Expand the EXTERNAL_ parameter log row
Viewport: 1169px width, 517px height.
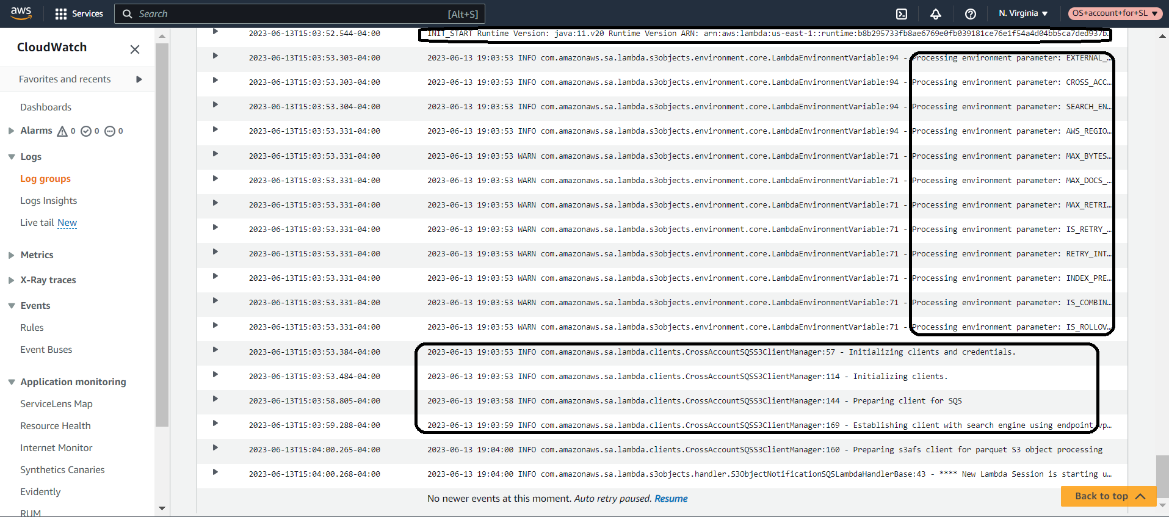[215, 56]
